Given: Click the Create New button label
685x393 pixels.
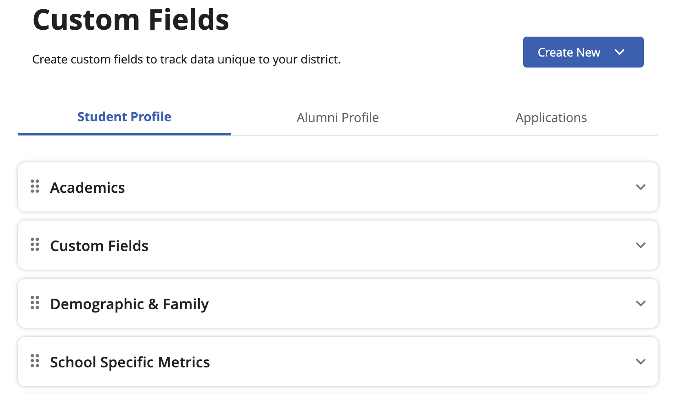Looking at the screenshot, I should 569,52.
